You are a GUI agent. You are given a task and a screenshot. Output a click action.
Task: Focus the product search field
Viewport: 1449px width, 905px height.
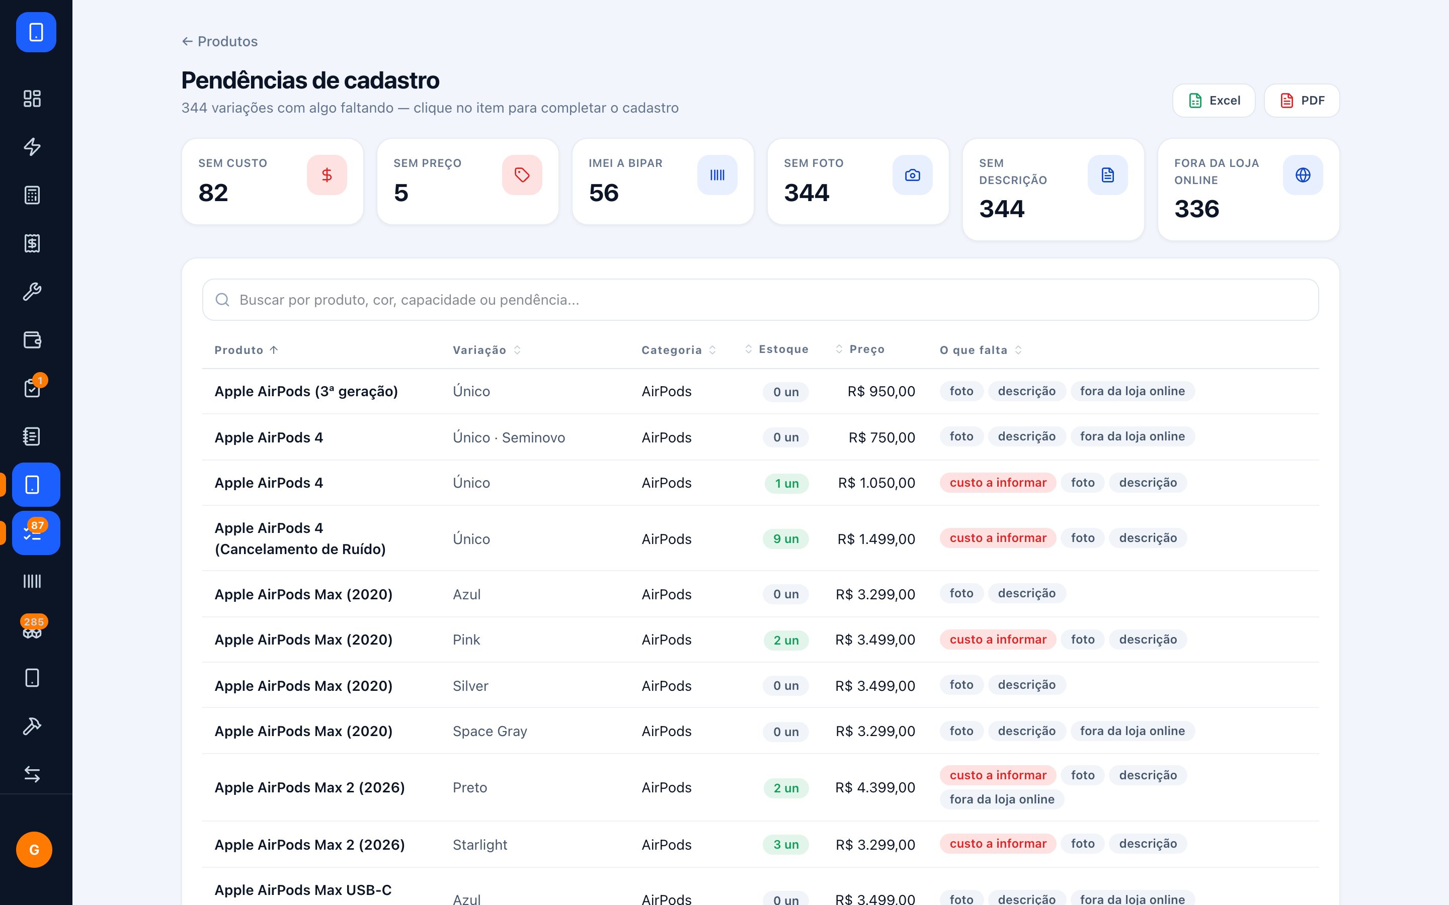760,300
